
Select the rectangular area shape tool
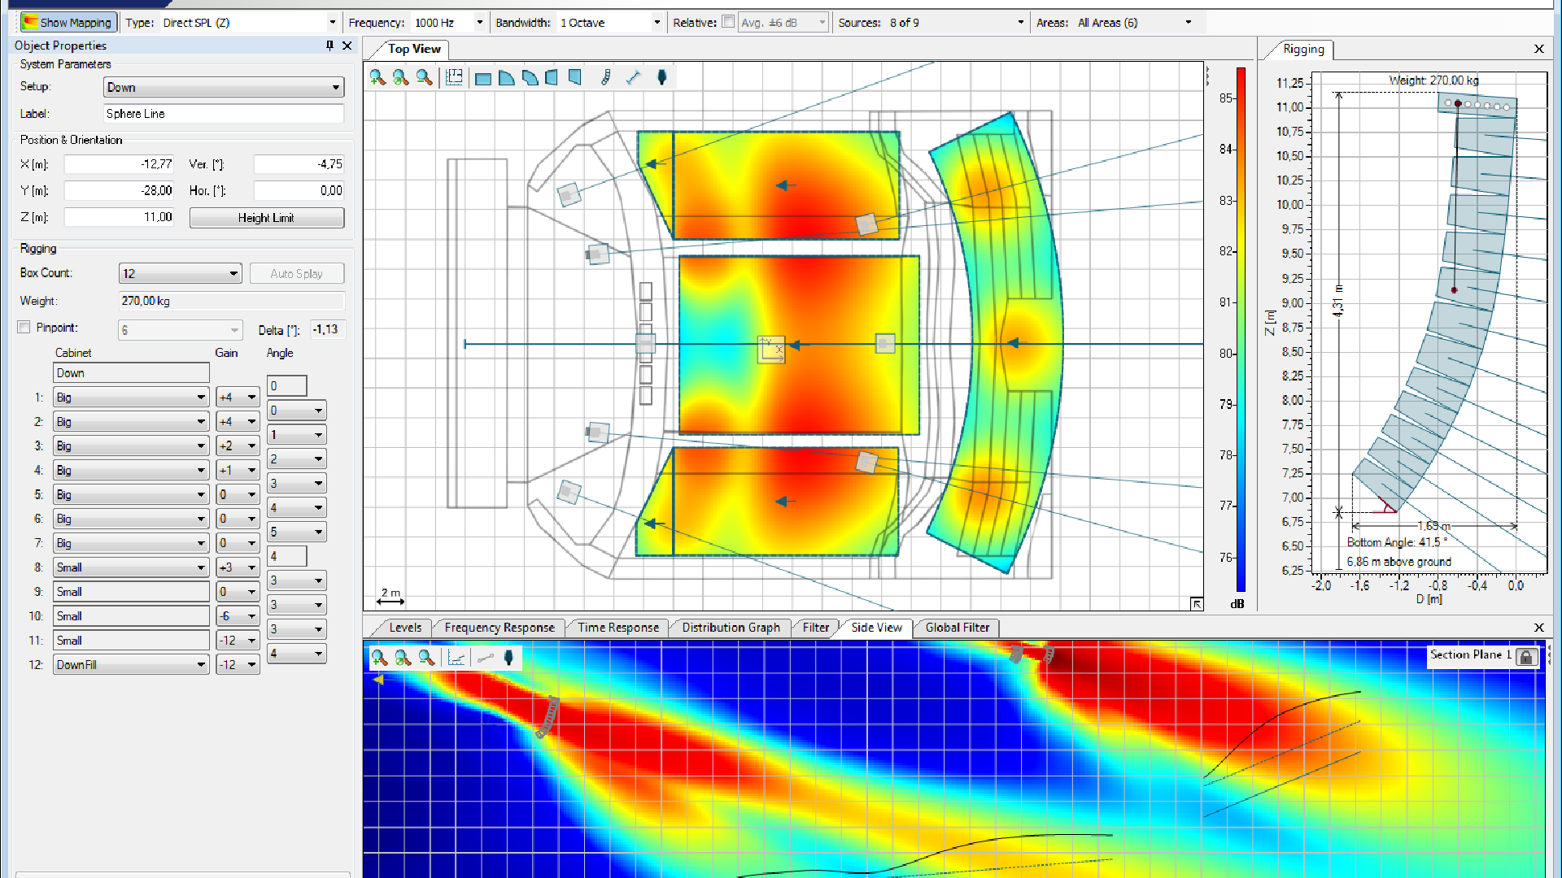pos(483,78)
